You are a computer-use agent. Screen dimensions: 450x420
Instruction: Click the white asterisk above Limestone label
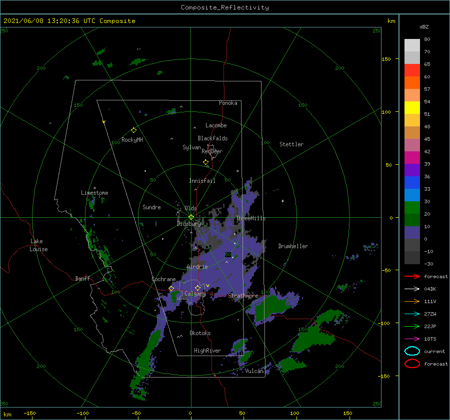point(94,188)
